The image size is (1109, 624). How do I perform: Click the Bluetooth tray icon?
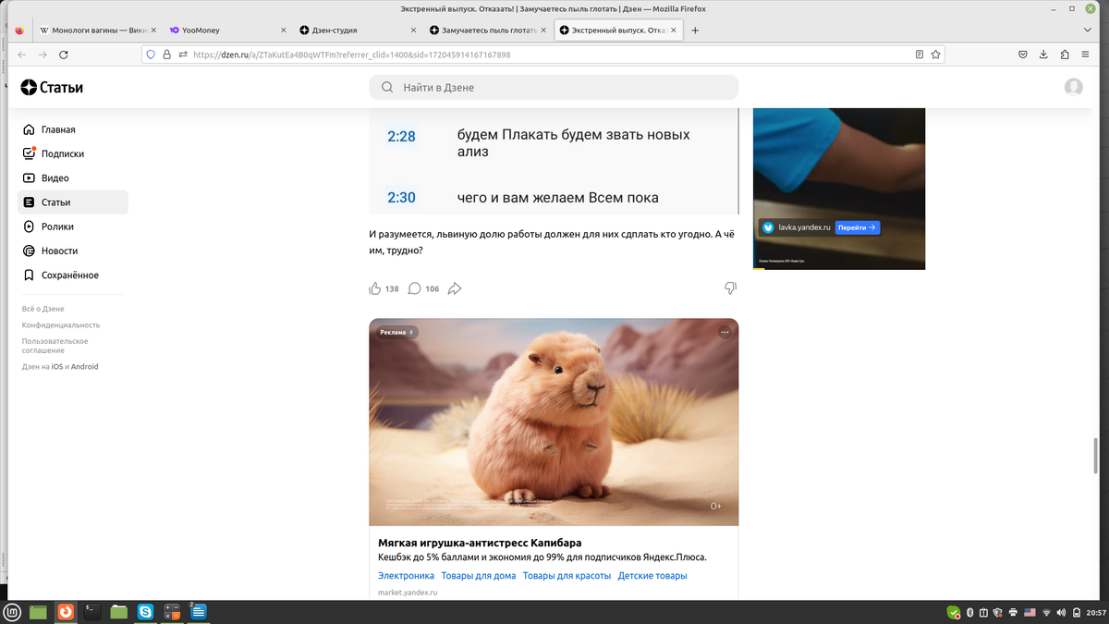969,612
